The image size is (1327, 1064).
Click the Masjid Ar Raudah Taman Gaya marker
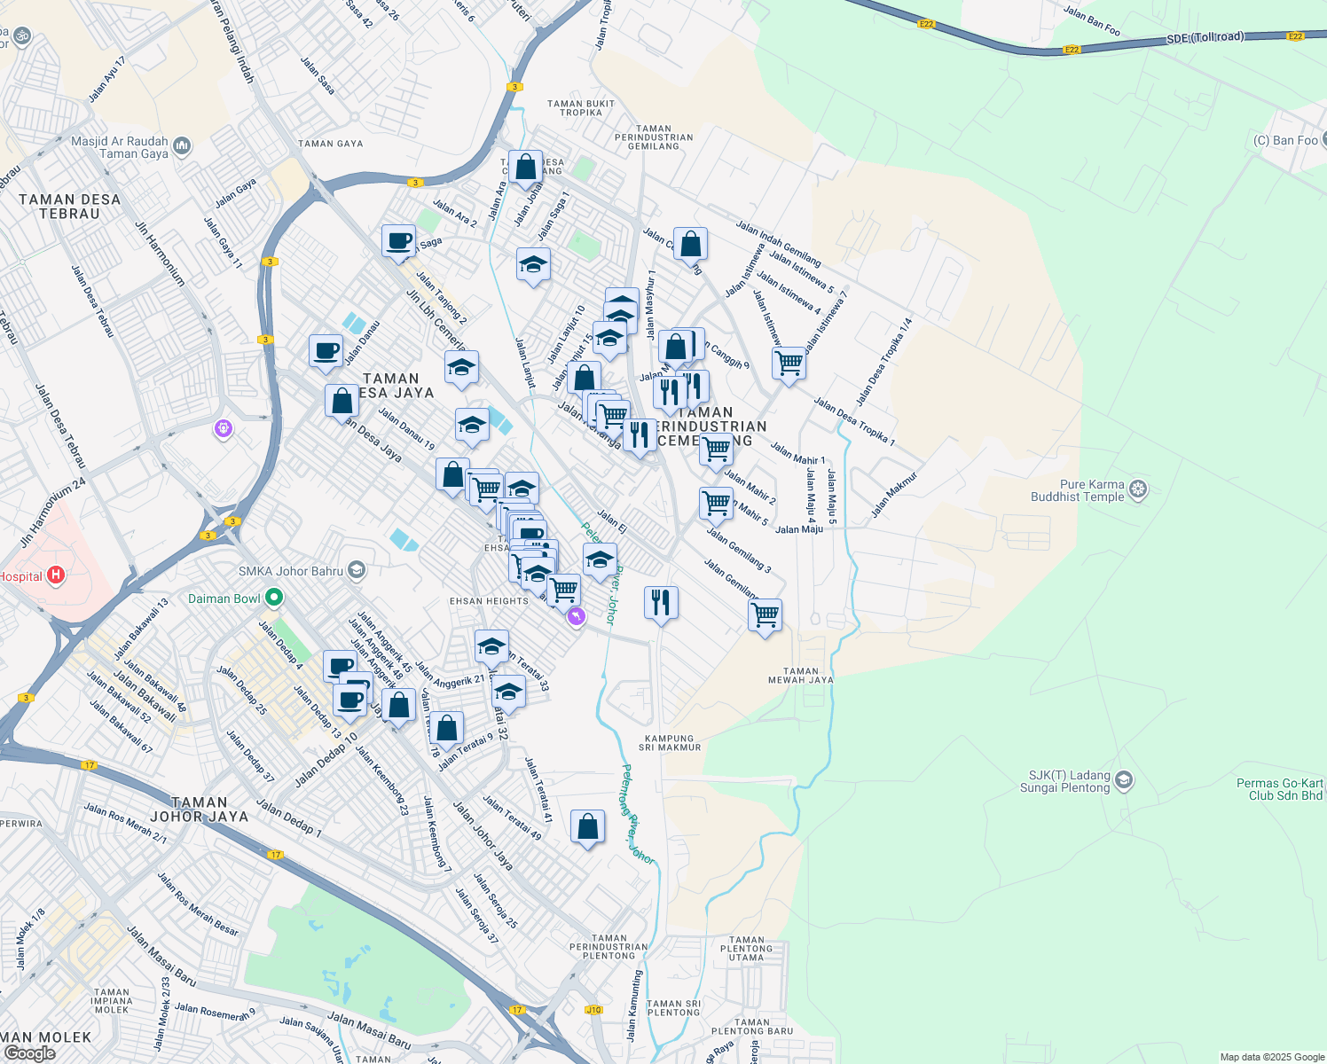pos(182,146)
